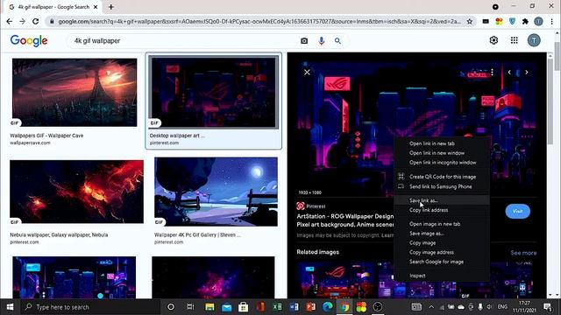Open the selected Desktop wallpaper art thumbnail
Image resolution: width=561 pixels, height=315 pixels.
click(214, 93)
